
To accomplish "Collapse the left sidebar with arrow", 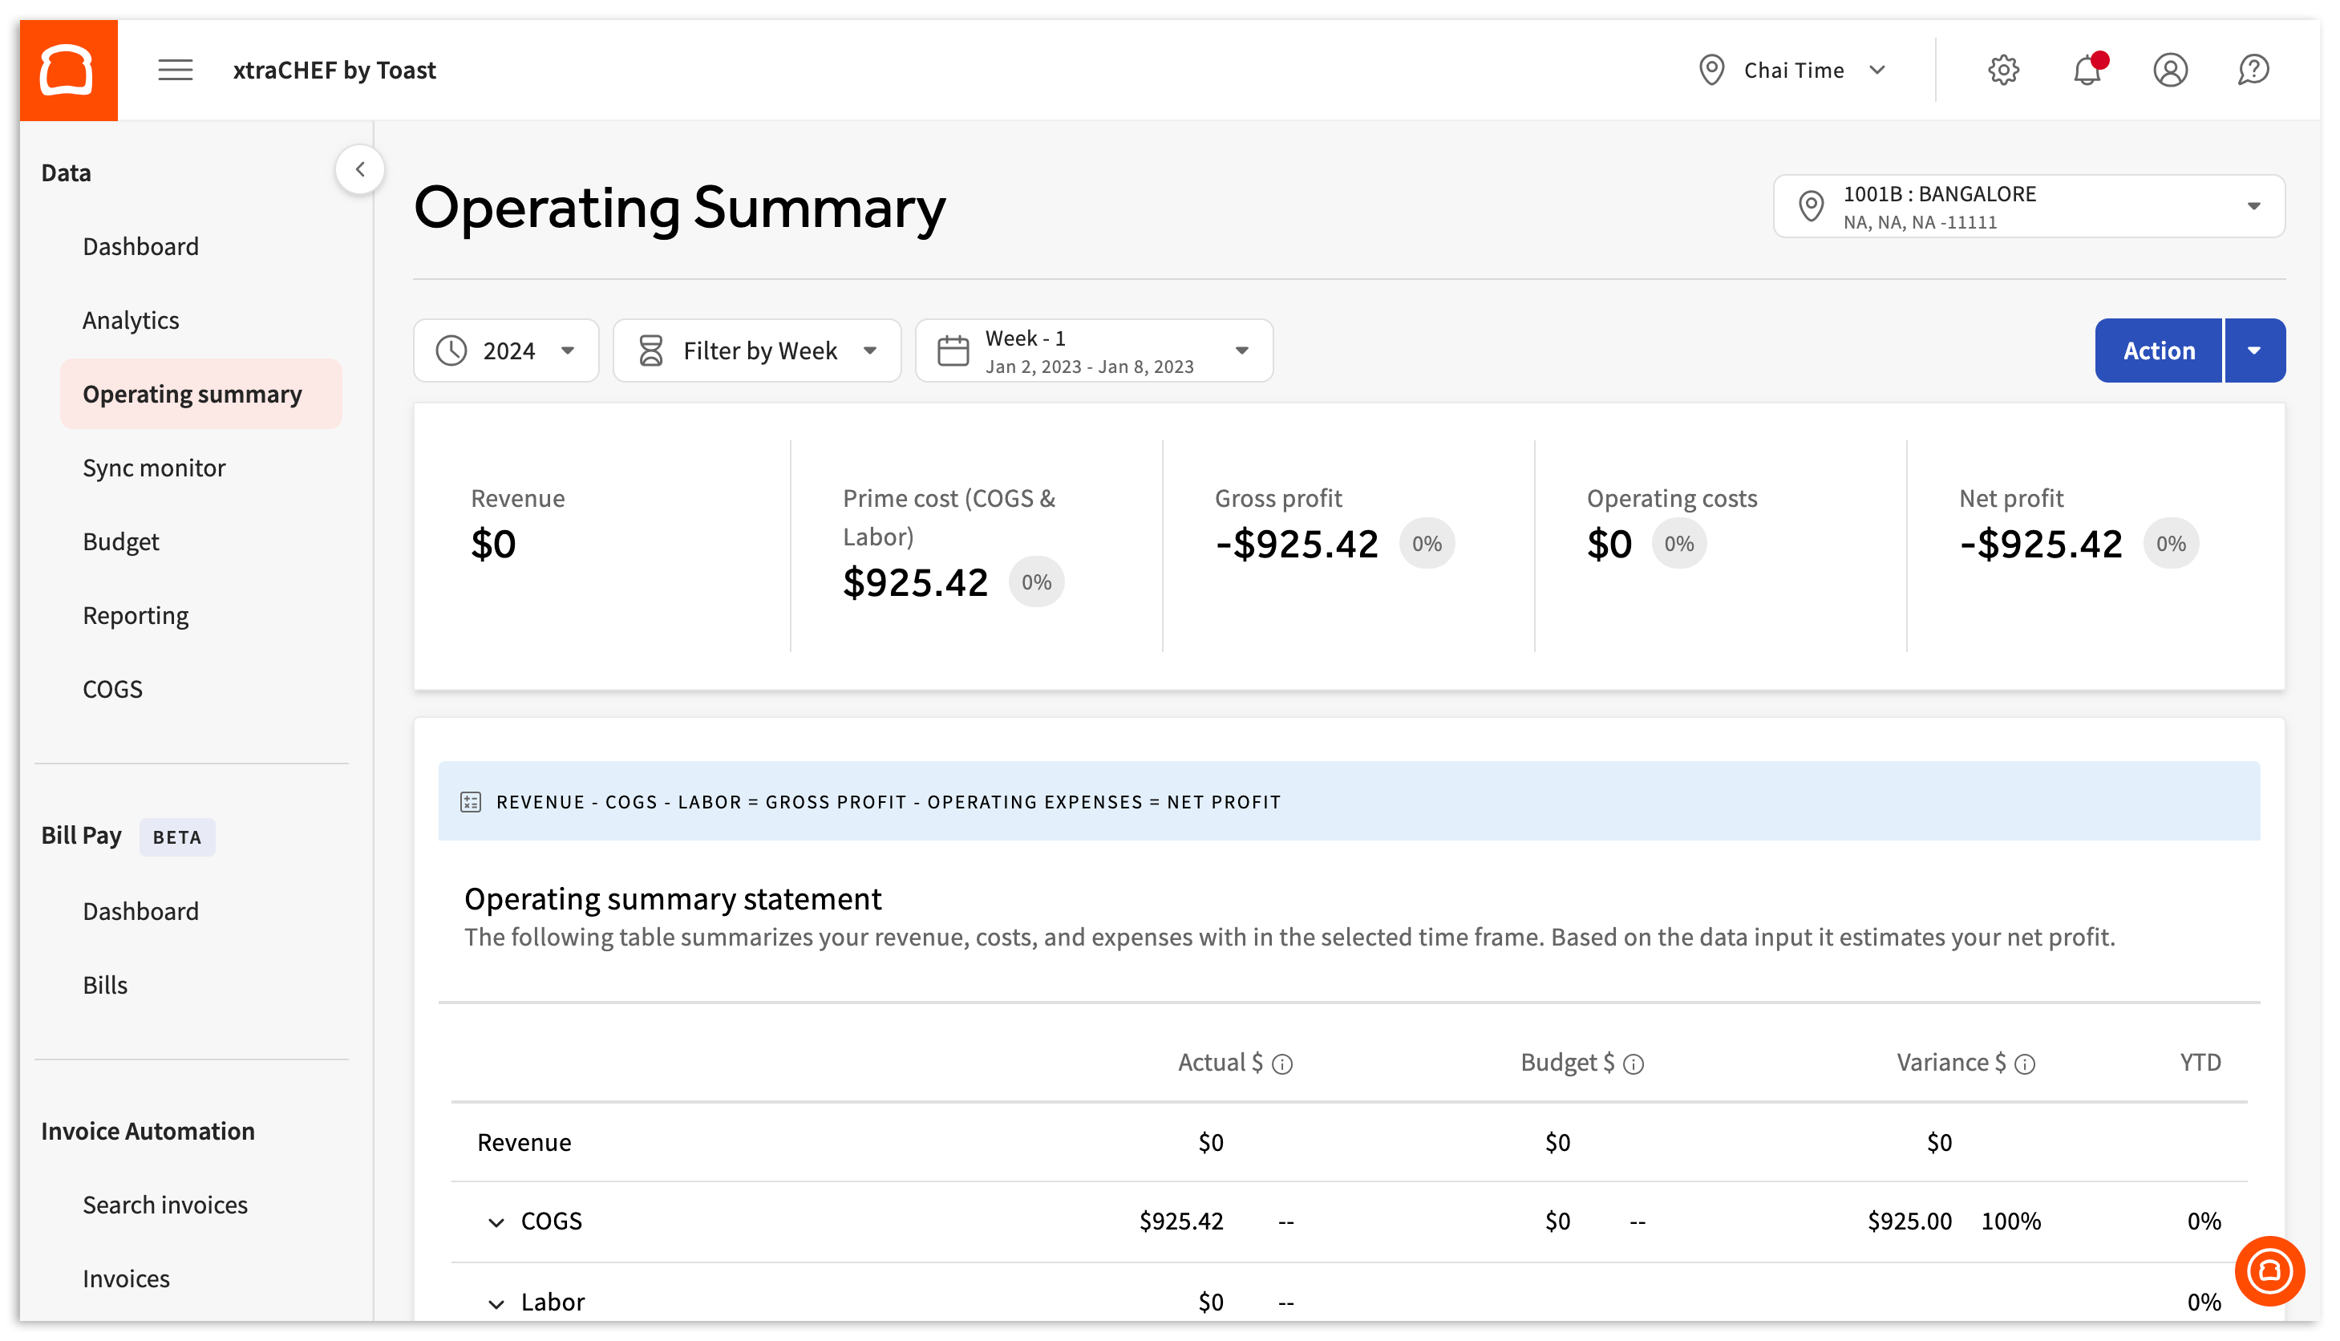I will click(x=360, y=169).
